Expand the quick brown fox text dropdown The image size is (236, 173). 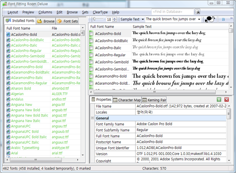[x=199, y=19]
